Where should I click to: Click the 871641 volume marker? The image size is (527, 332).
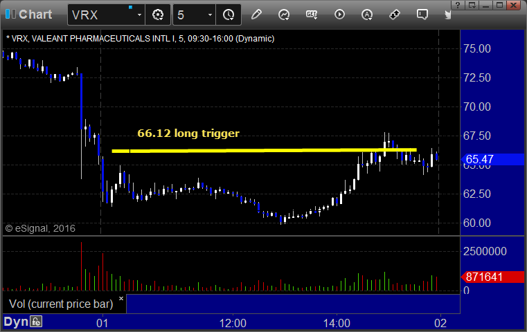(492, 277)
